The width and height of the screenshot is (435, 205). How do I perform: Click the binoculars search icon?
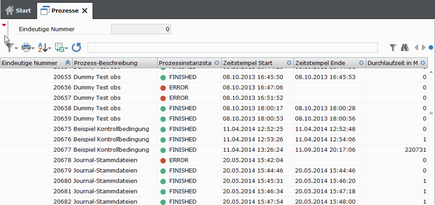405,48
